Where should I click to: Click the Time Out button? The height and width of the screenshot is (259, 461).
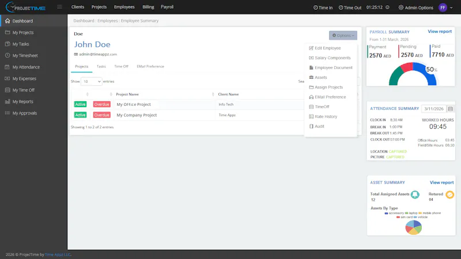click(x=350, y=7)
